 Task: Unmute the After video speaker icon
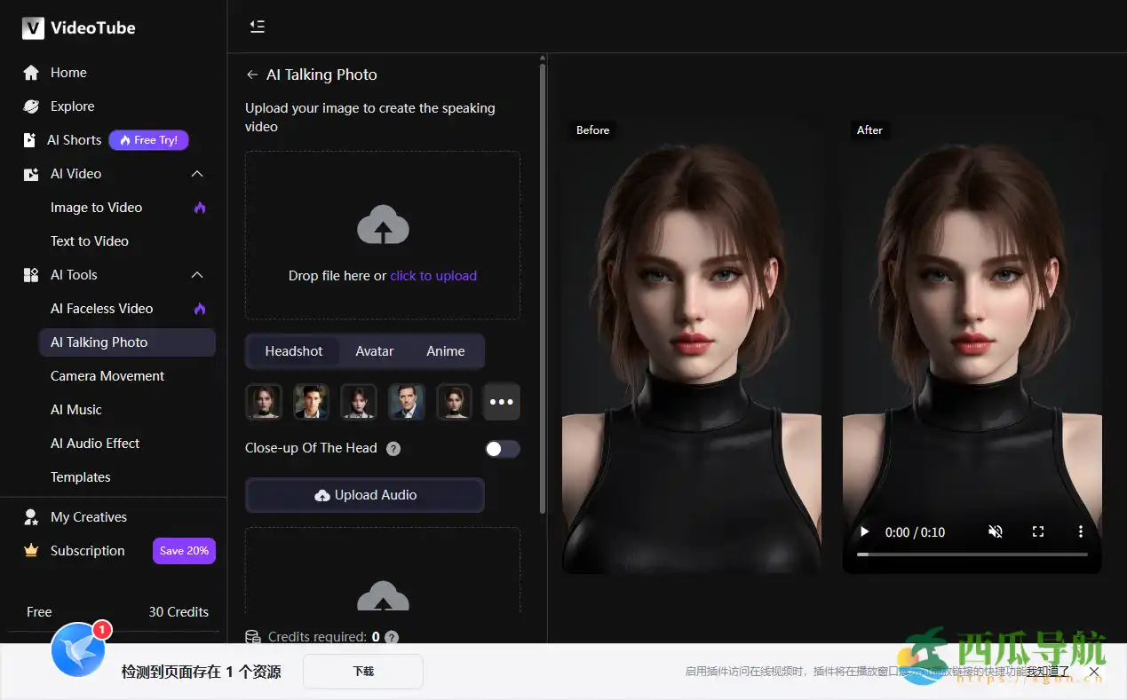click(x=996, y=532)
